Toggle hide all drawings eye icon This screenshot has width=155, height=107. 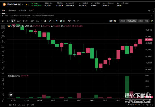coord(3,94)
